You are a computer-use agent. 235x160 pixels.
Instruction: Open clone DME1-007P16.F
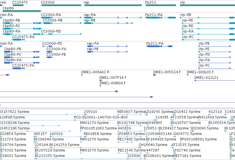(113, 78)
